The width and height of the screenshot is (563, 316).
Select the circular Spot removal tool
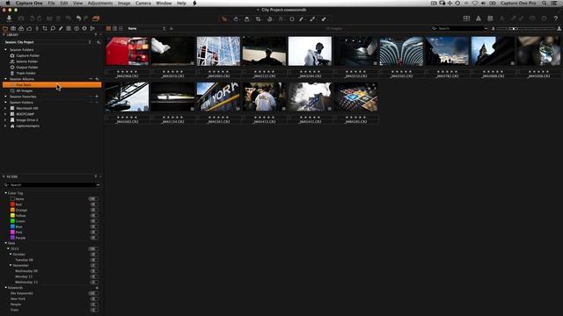[x=292, y=19]
